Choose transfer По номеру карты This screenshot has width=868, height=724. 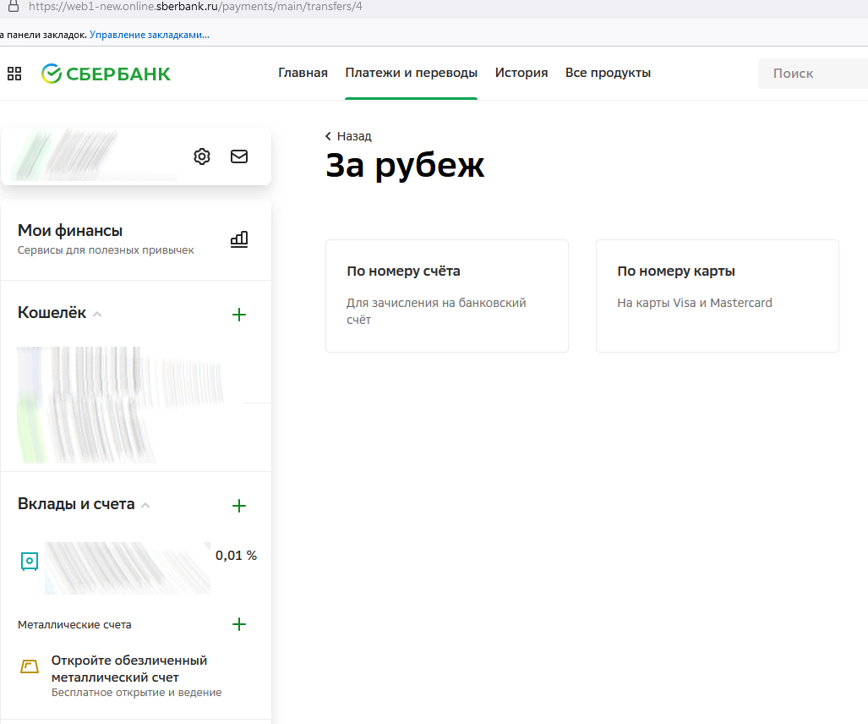(x=717, y=295)
